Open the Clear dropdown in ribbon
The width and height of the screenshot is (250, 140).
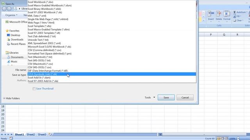[238, 21]
